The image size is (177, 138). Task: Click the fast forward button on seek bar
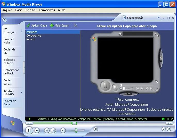pos(170,123)
